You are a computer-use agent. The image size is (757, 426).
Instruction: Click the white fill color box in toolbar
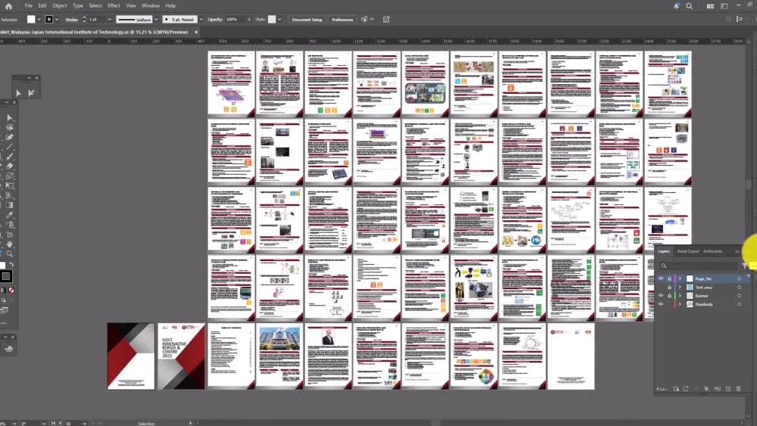tap(2, 266)
